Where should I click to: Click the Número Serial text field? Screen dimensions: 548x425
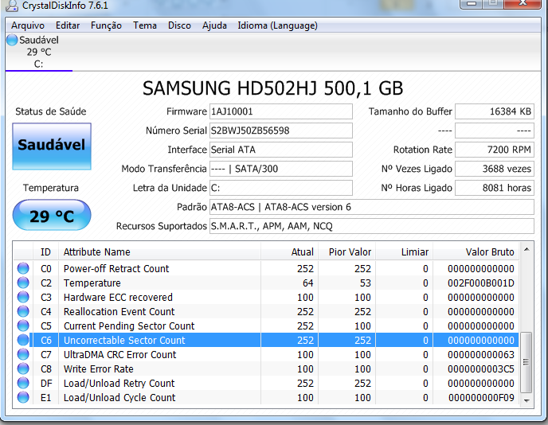click(x=280, y=131)
